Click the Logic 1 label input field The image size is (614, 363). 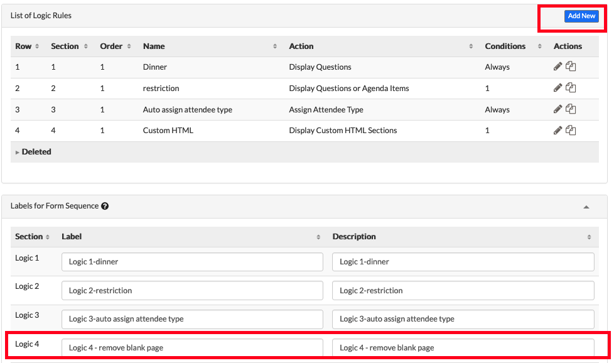coord(192,262)
